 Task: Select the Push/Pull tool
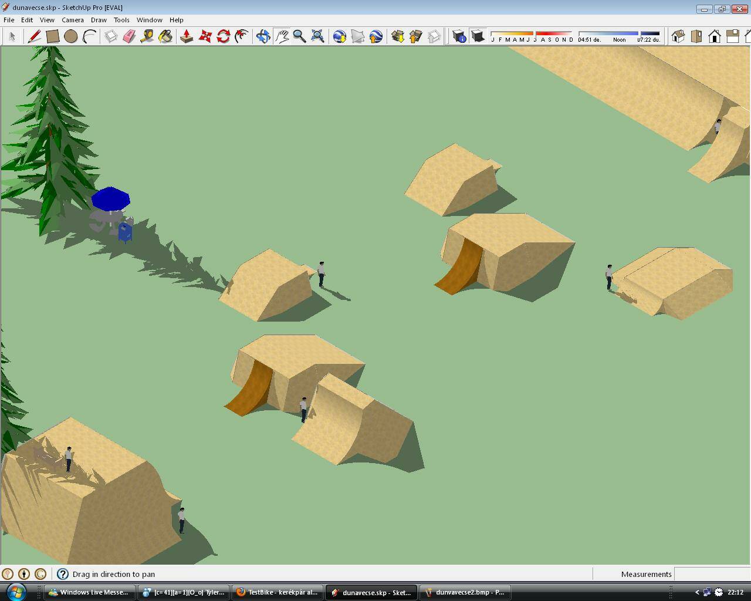187,36
